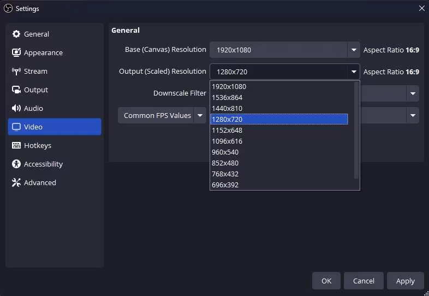The width and height of the screenshot is (429, 296).
Task: Click the resolution list scrollbar
Action: [x=356, y=130]
